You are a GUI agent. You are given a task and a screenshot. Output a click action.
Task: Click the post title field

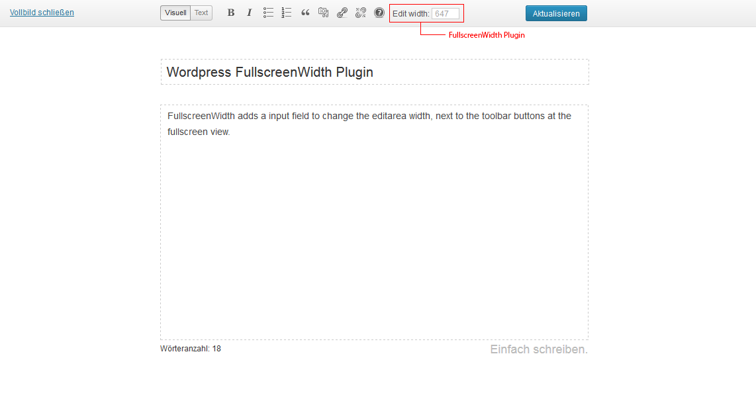[375, 72]
